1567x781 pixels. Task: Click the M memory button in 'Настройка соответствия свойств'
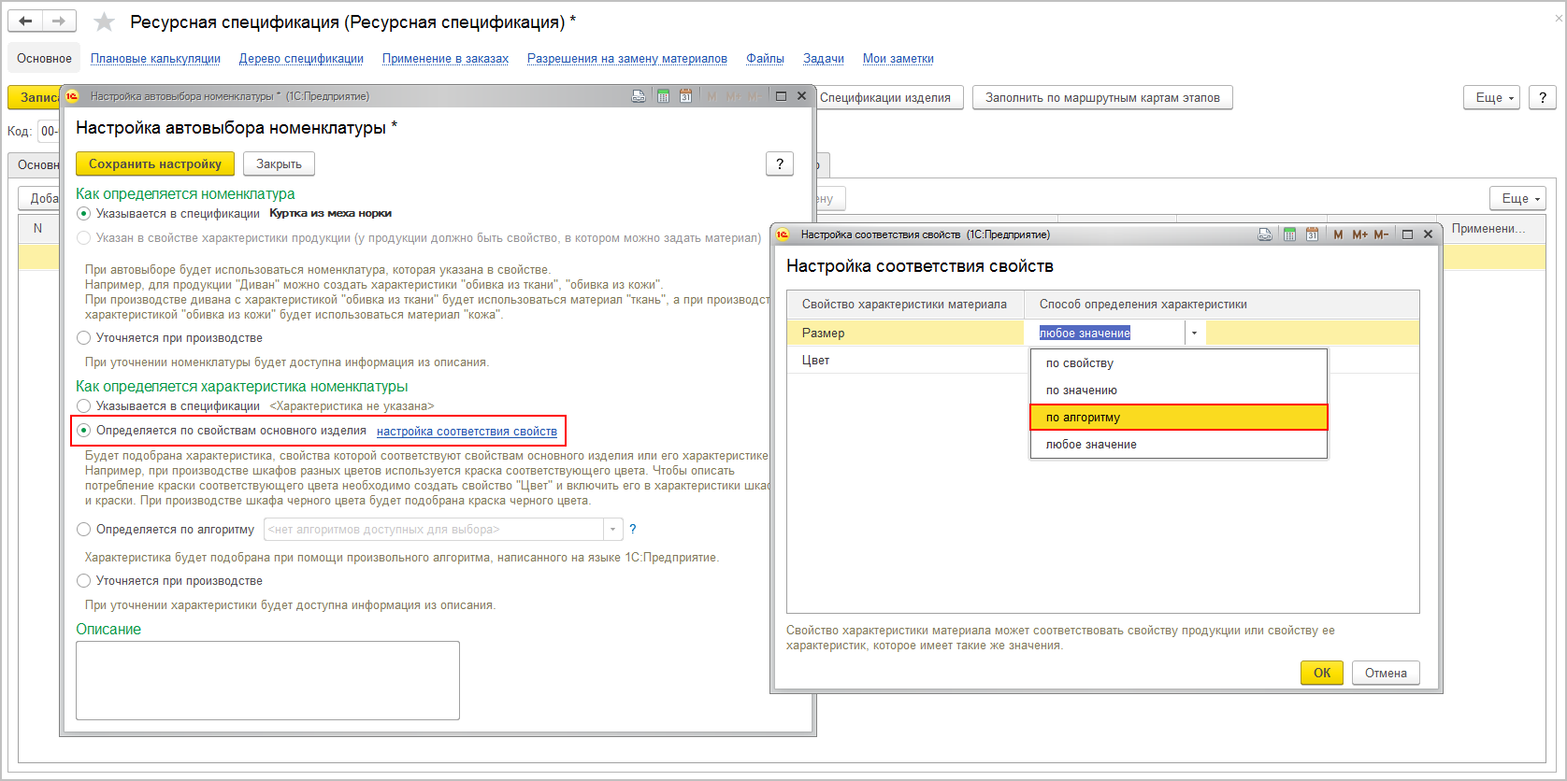click(1338, 234)
